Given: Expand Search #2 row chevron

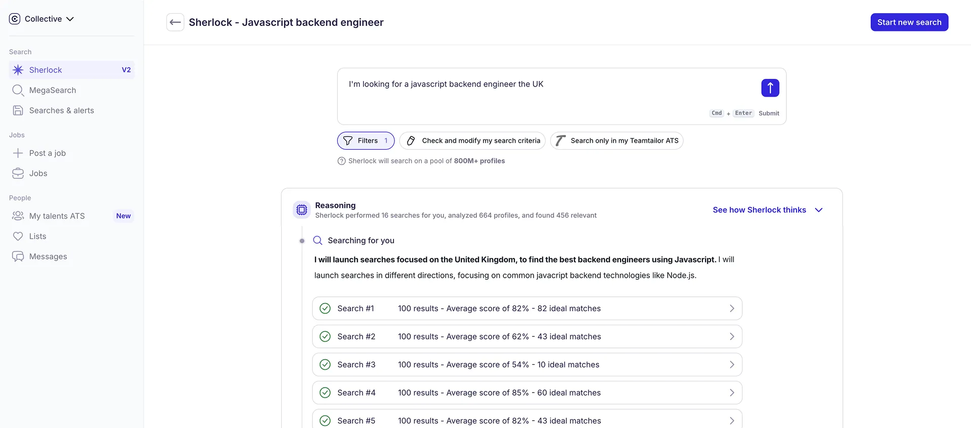Looking at the screenshot, I should pyautogui.click(x=732, y=336).
